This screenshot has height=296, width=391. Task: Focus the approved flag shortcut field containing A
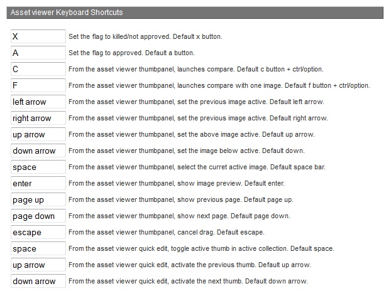click(x=38, y=53)
